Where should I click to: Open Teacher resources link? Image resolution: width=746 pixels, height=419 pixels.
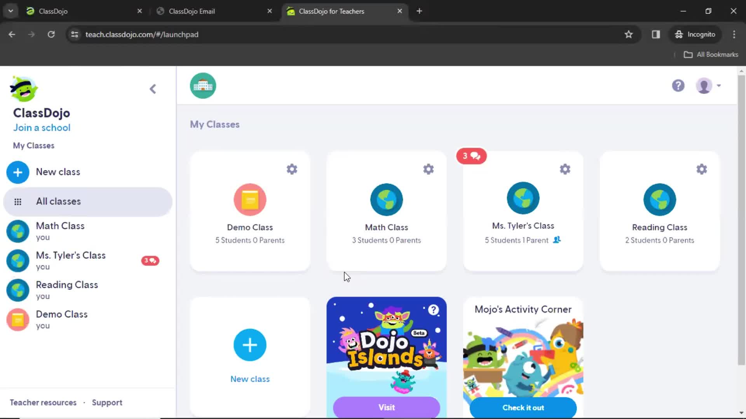pos(43,403)
